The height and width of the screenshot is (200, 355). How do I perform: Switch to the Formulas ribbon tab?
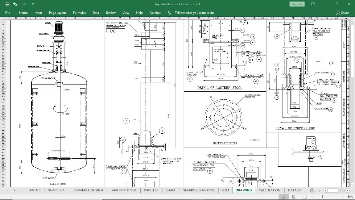tap(79, 12)
